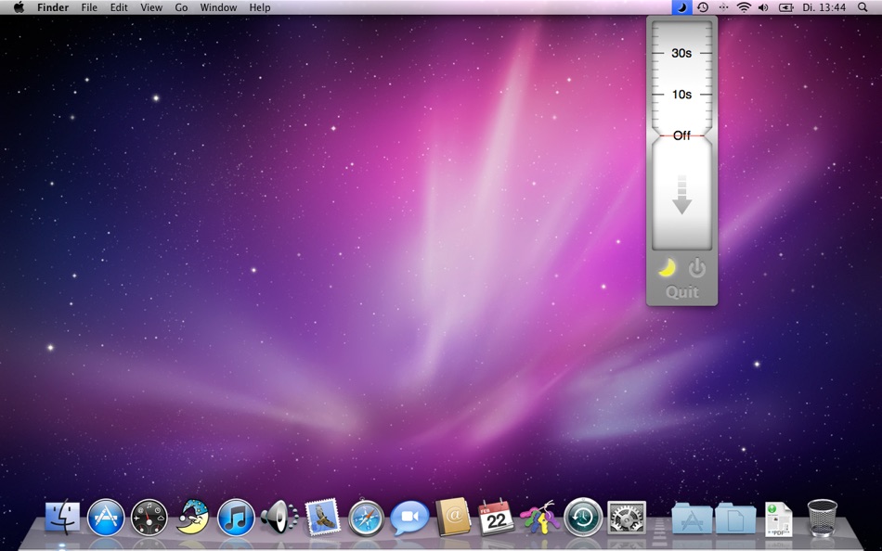Open App Store in the Dock
The height and width of the screenshot is (551, 882).
(x=106, y=517)
